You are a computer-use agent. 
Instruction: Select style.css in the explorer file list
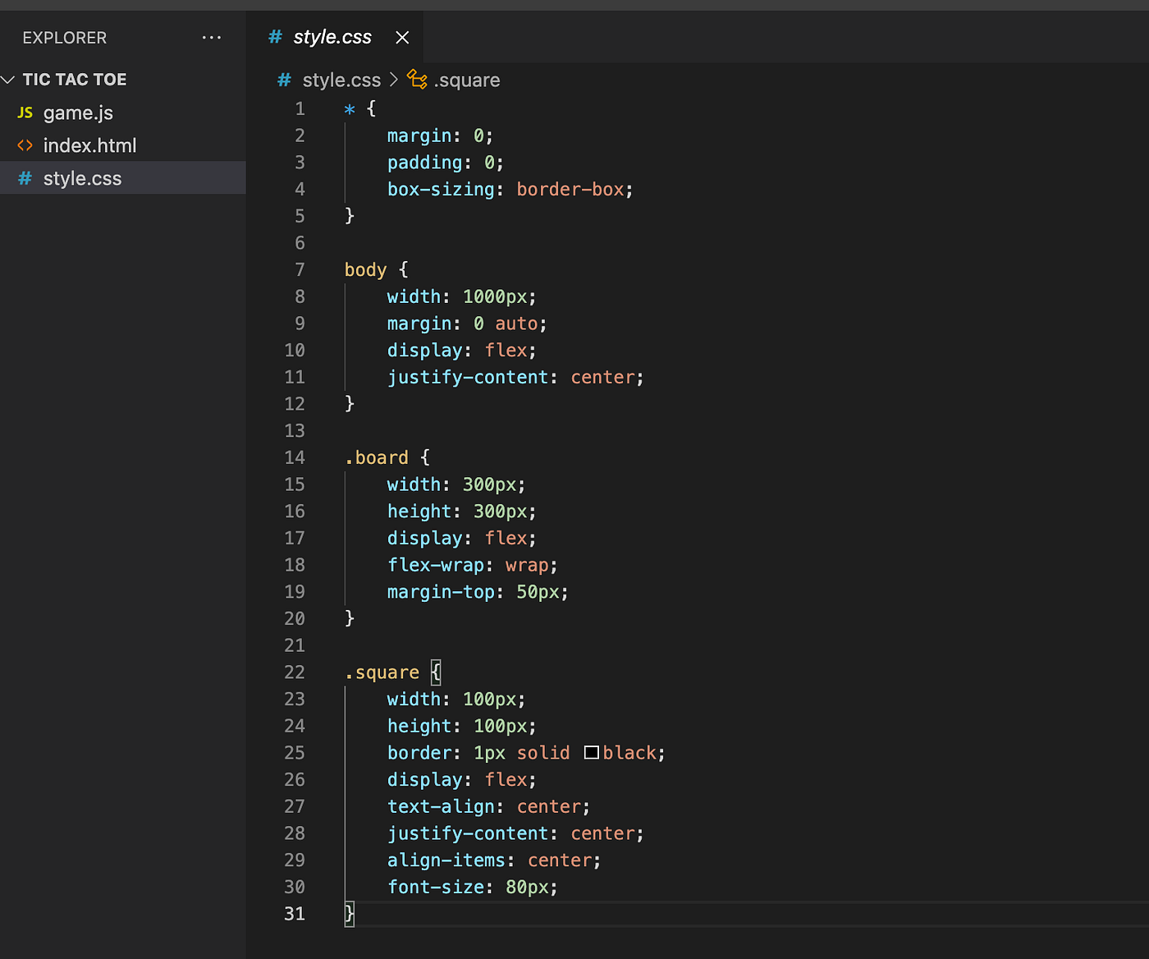pos(123,178)
